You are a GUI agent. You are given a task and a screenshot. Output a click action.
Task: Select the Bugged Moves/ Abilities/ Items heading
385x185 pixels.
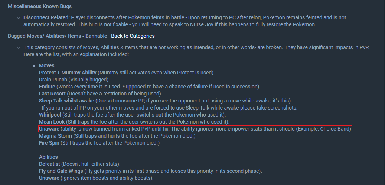45,36
